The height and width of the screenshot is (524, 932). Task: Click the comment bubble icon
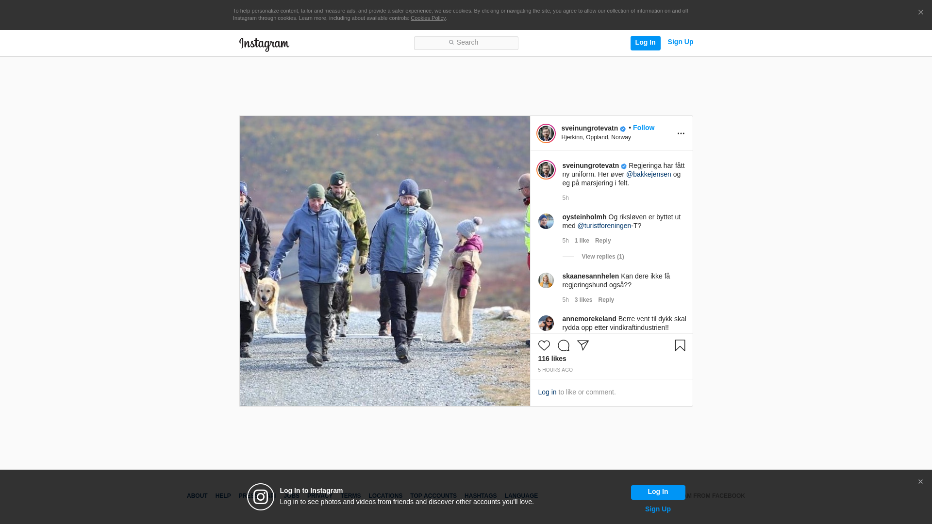tap(563, 345)
